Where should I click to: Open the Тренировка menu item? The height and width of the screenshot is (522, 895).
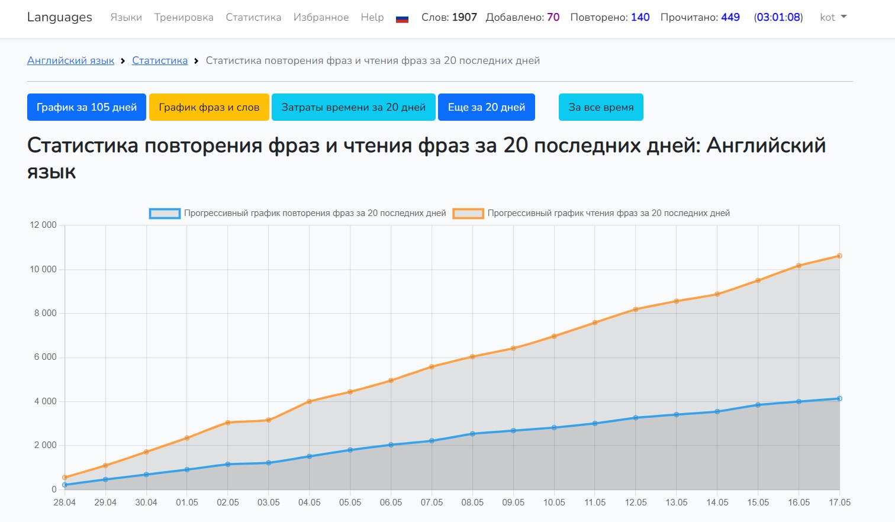(183, 17)
